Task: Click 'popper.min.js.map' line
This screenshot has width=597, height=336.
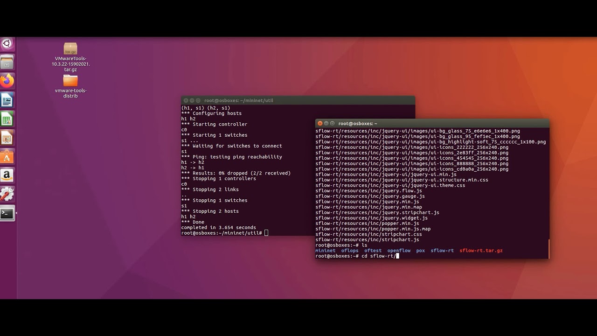Action: (373, 229)
